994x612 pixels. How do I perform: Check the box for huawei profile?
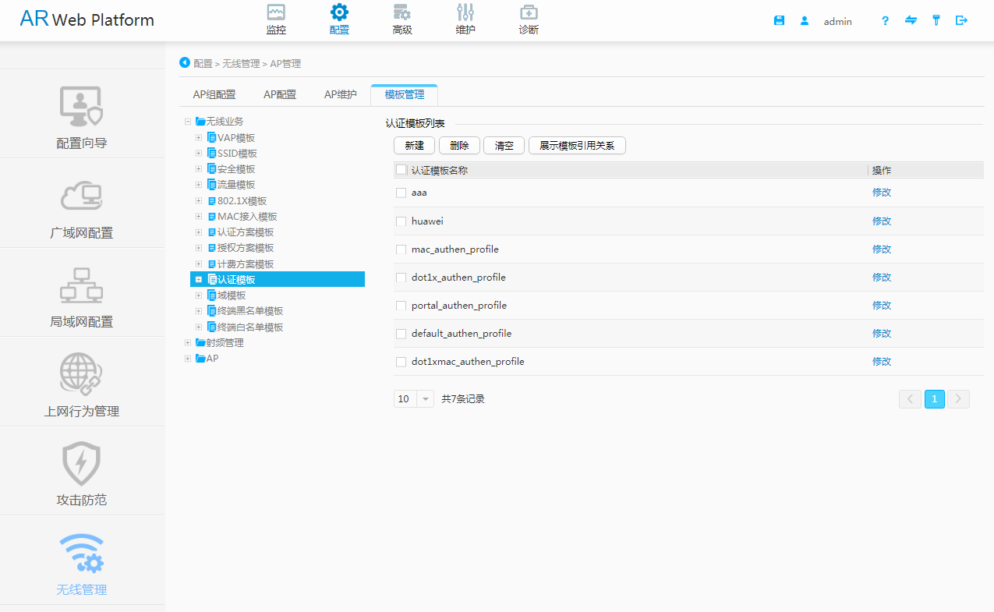[401, 221]
